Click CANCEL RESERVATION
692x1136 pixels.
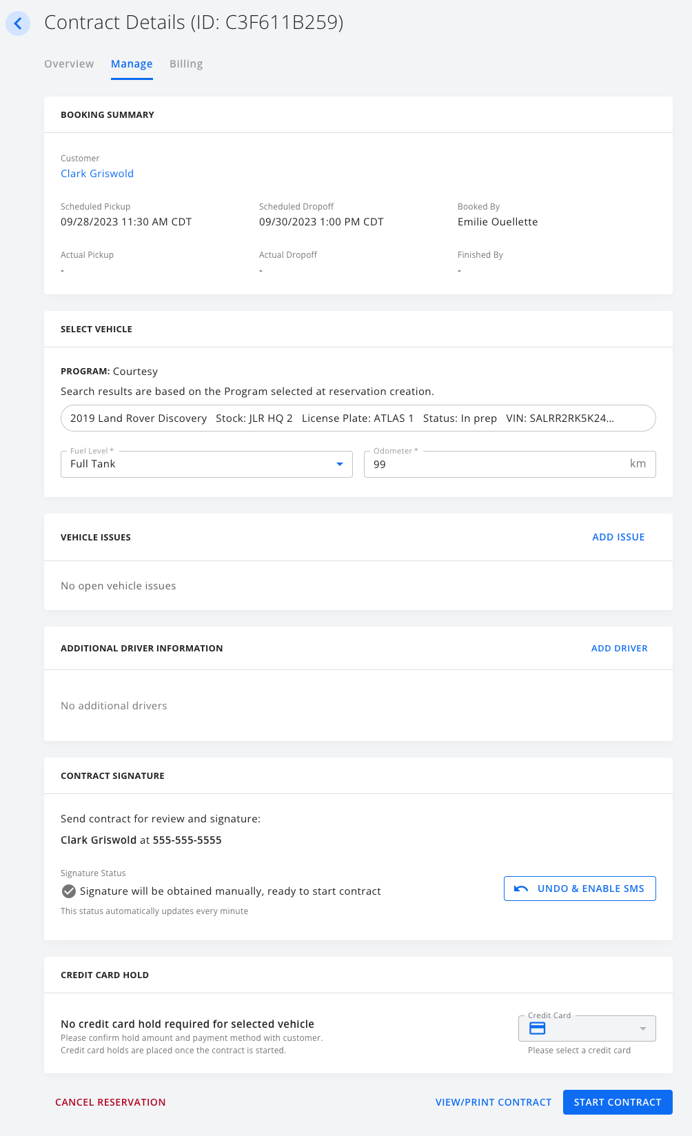pos(110,1102)
